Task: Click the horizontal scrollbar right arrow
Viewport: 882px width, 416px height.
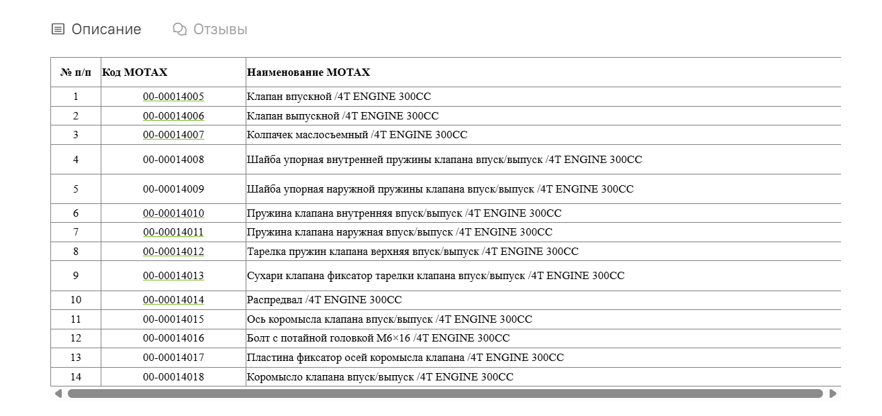Action: coord(833,393)
